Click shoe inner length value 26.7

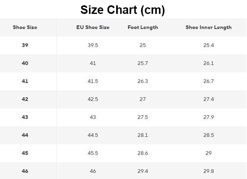(x=209, y=81)
